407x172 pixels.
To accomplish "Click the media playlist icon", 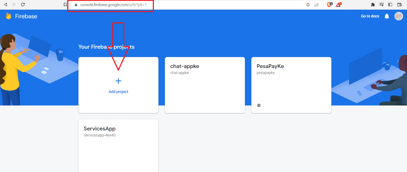I will 382,4.
